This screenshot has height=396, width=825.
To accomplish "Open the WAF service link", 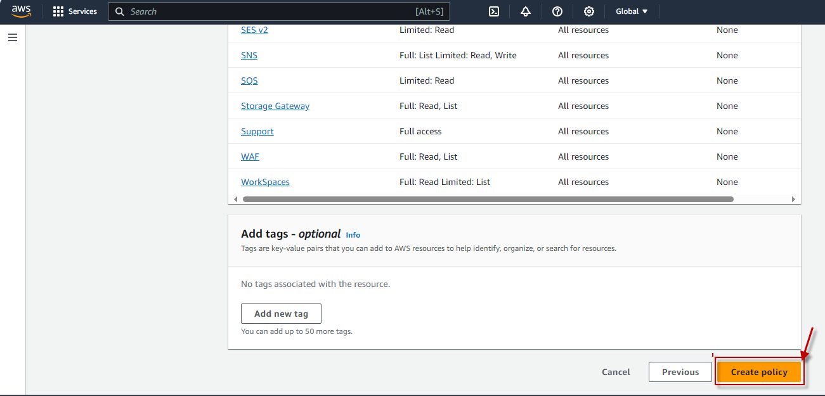I will pos(250,156).
